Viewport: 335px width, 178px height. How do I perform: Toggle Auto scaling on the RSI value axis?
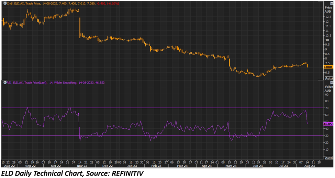coord(329,158)
